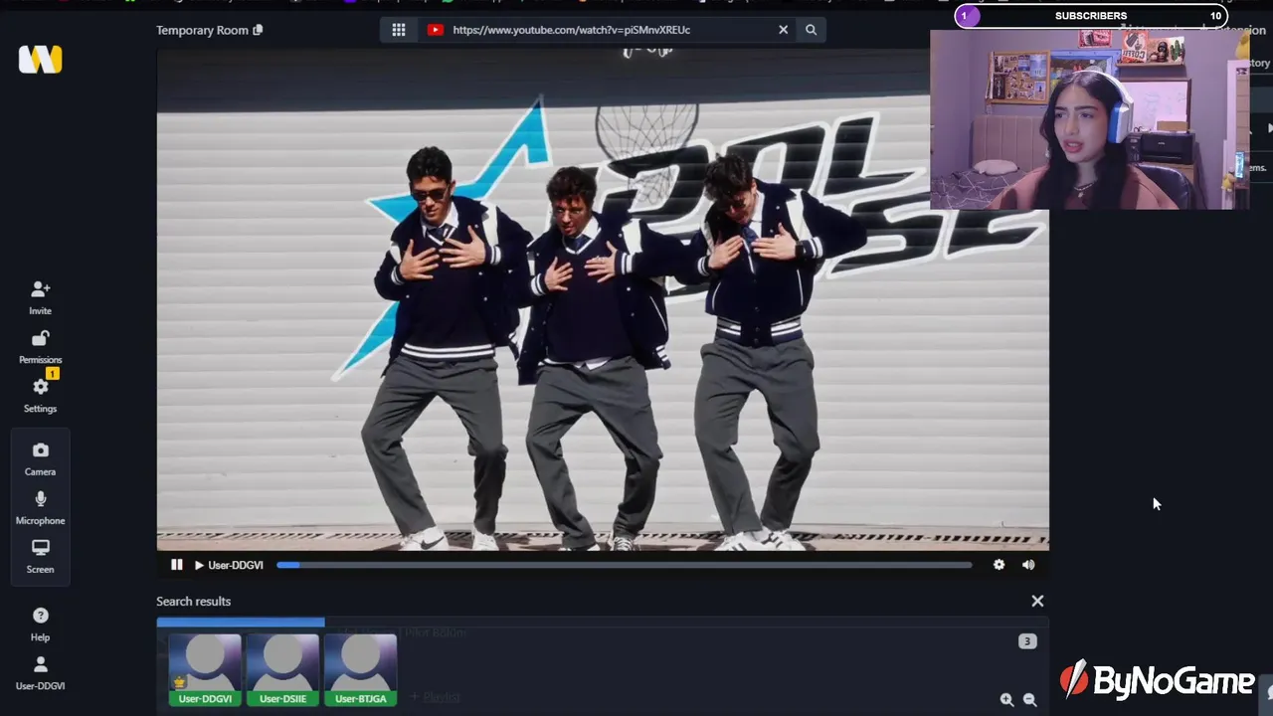
Task: Seek using the video progress bar
Action: (x=625, y=565)
